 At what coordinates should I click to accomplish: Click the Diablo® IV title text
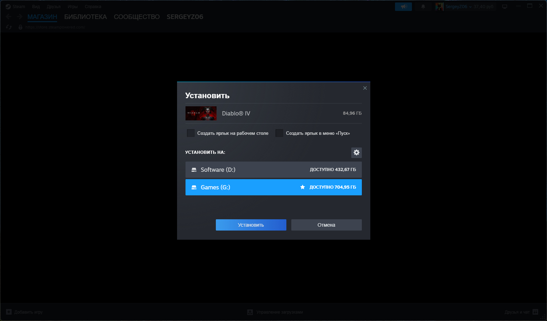(x=236, y=113)
